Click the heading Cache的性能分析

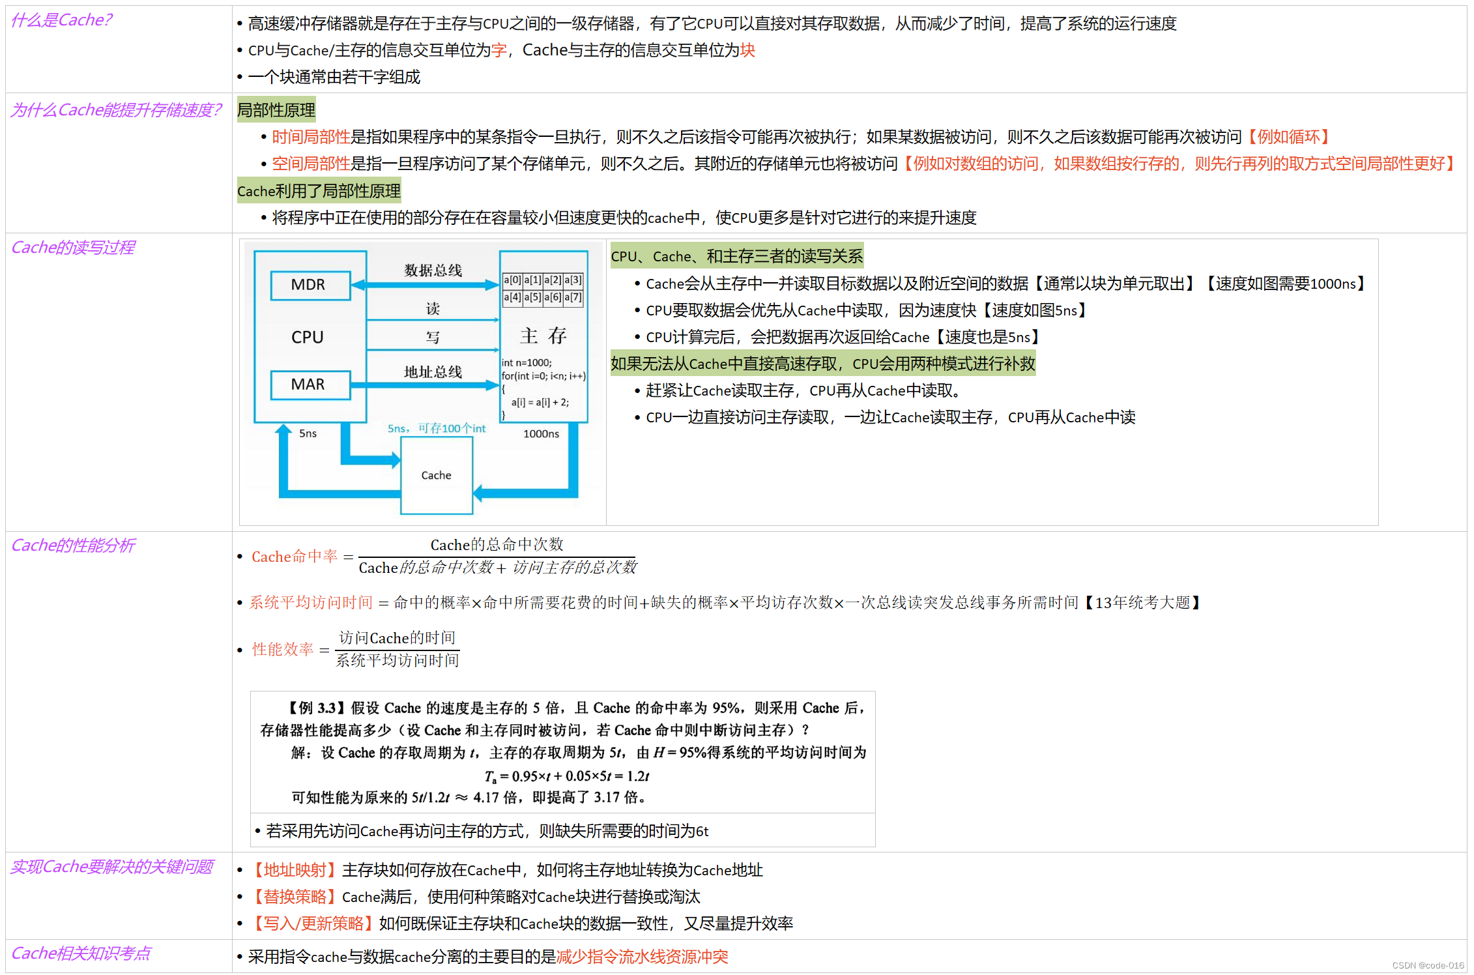[73, 546]
